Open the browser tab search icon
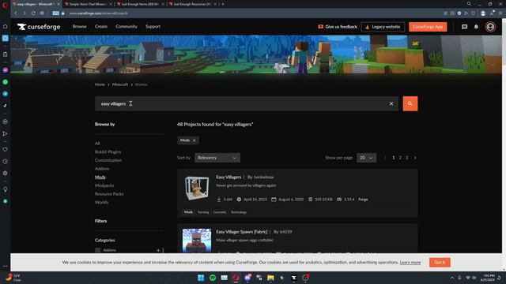 (x=469, y=4)
